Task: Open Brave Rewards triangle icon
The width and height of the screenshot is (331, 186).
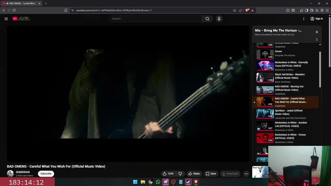Action: 252,10
